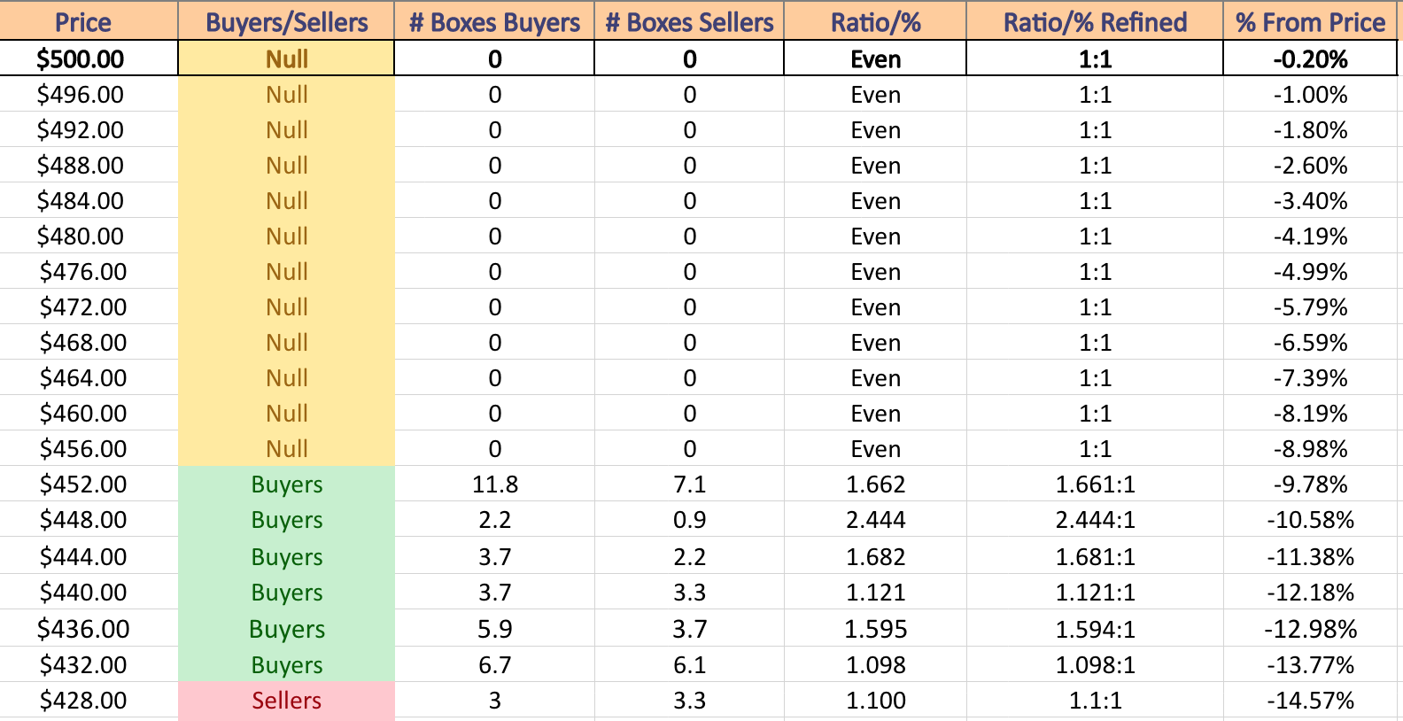The height and width of the screenshot is (721, 1403).
Task: Select the $496.00 price cell
Action: click(x=89, y=94)
